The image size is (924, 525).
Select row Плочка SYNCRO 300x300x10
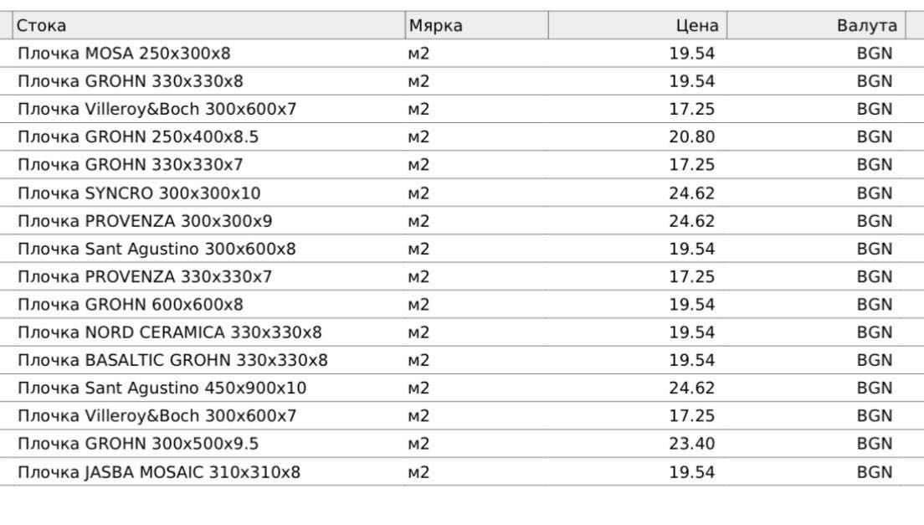click(462, 193)
